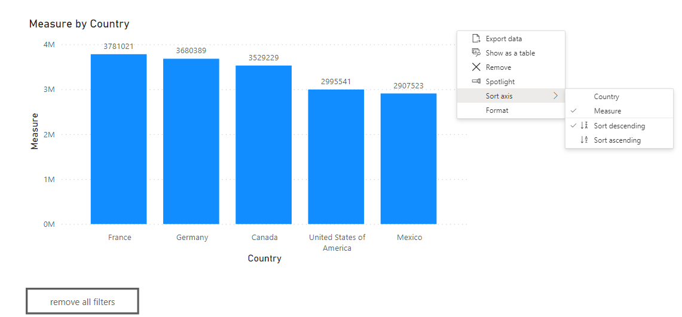
Task: Click the 3M y-axis tick label
Action: point(49,90)
